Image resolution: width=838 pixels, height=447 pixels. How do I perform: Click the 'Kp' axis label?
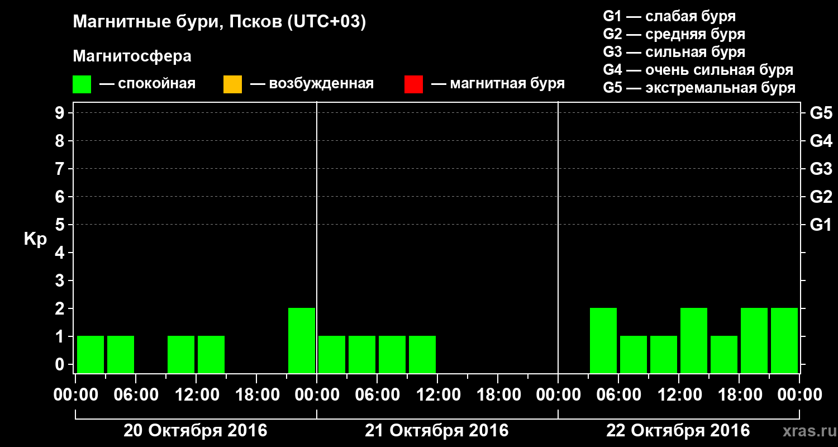click(35, 239)
